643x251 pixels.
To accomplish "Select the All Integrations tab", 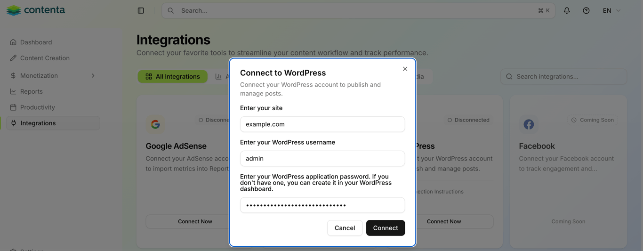I will pos(173,76).
